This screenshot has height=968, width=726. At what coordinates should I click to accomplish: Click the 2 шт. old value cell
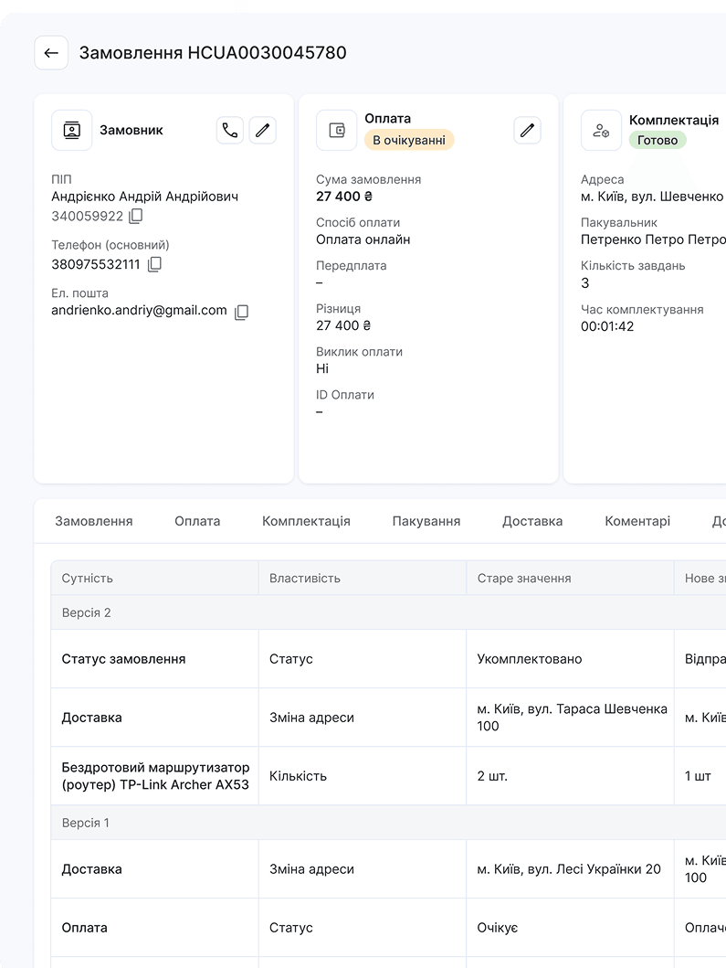point(570,776)
